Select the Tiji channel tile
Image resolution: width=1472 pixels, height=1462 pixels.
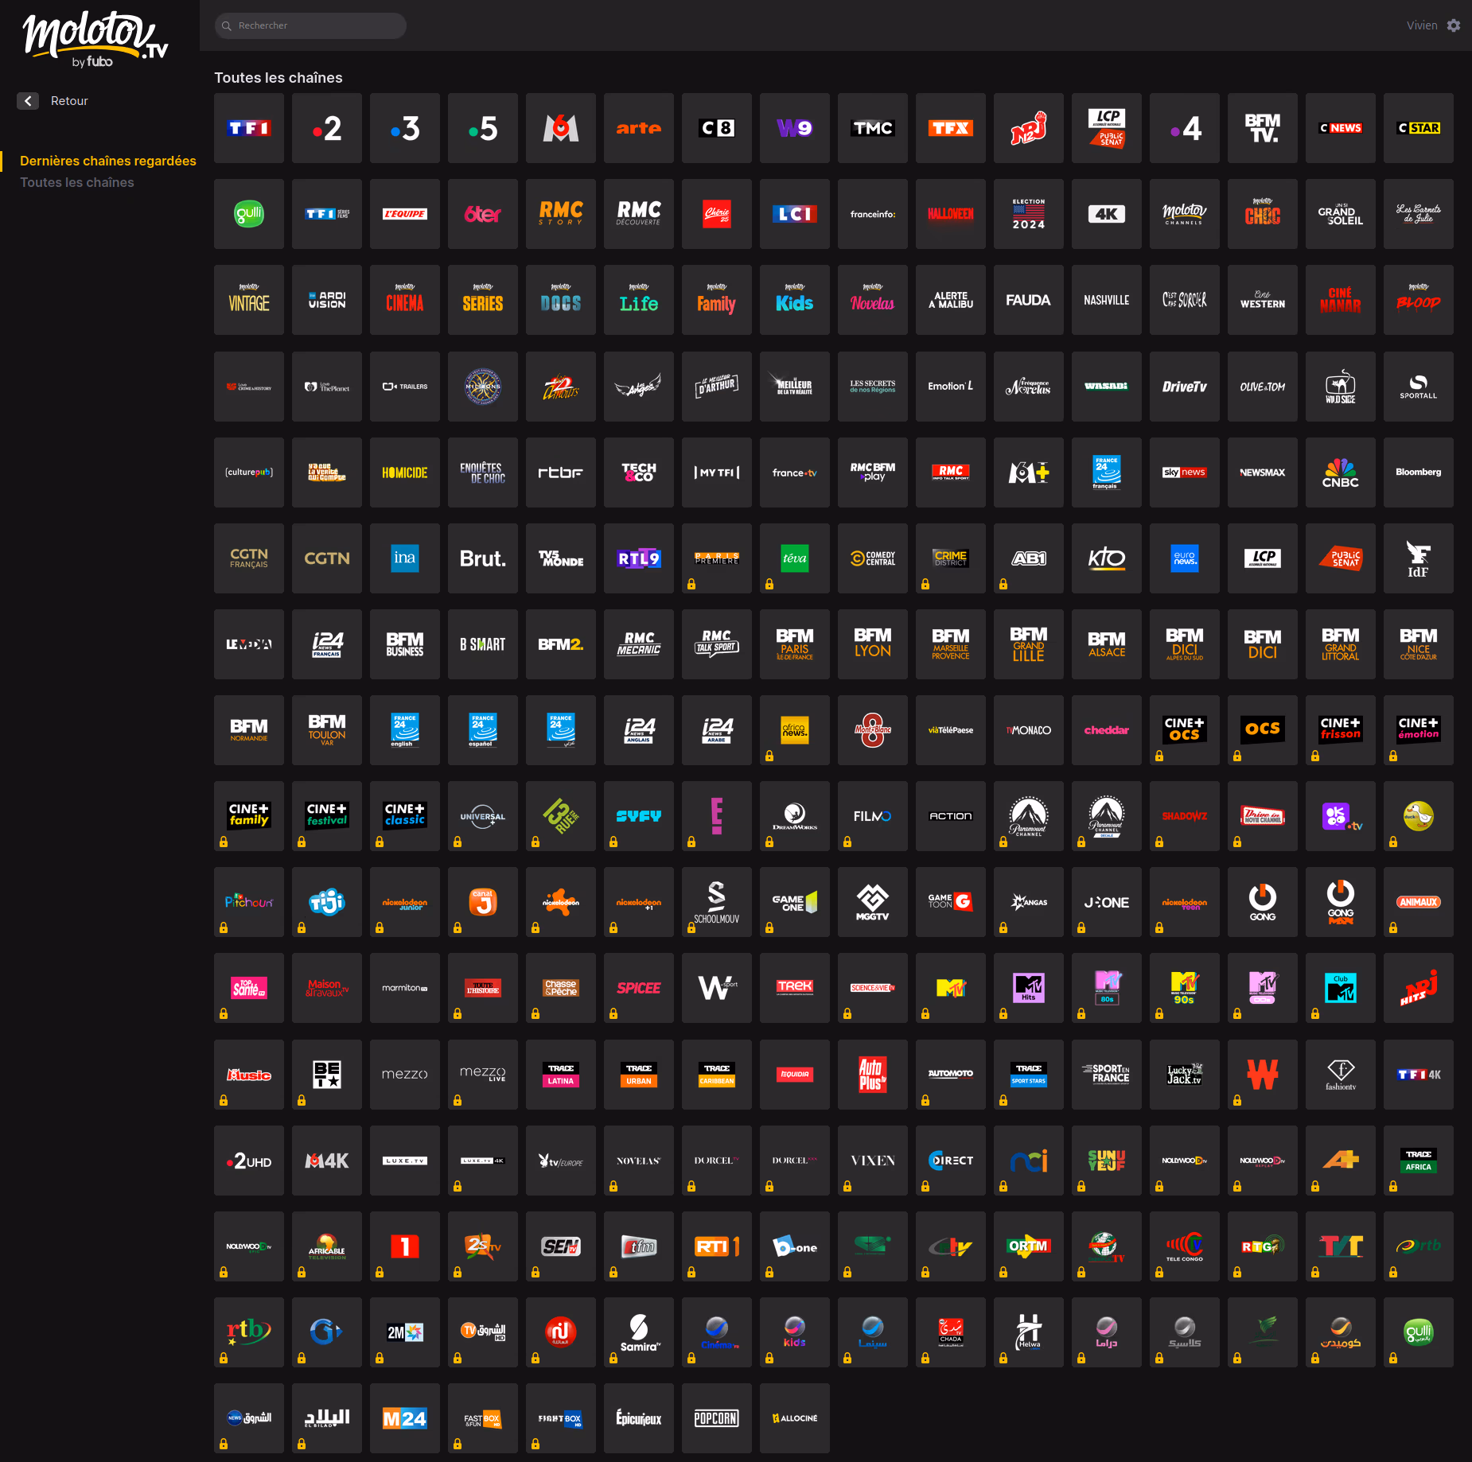pos(327,902)
